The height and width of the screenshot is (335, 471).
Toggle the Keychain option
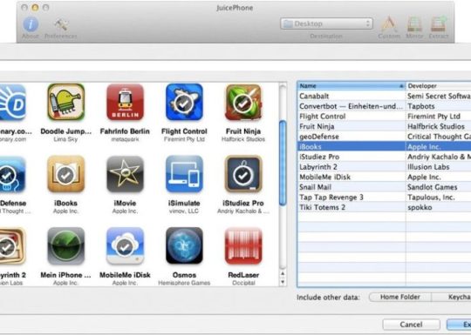pos(451,297)
